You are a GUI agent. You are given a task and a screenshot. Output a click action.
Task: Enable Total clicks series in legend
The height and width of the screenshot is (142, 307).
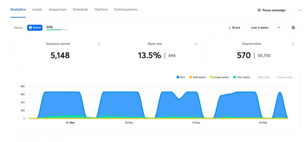pyautogui.click(x=262, y=77)
